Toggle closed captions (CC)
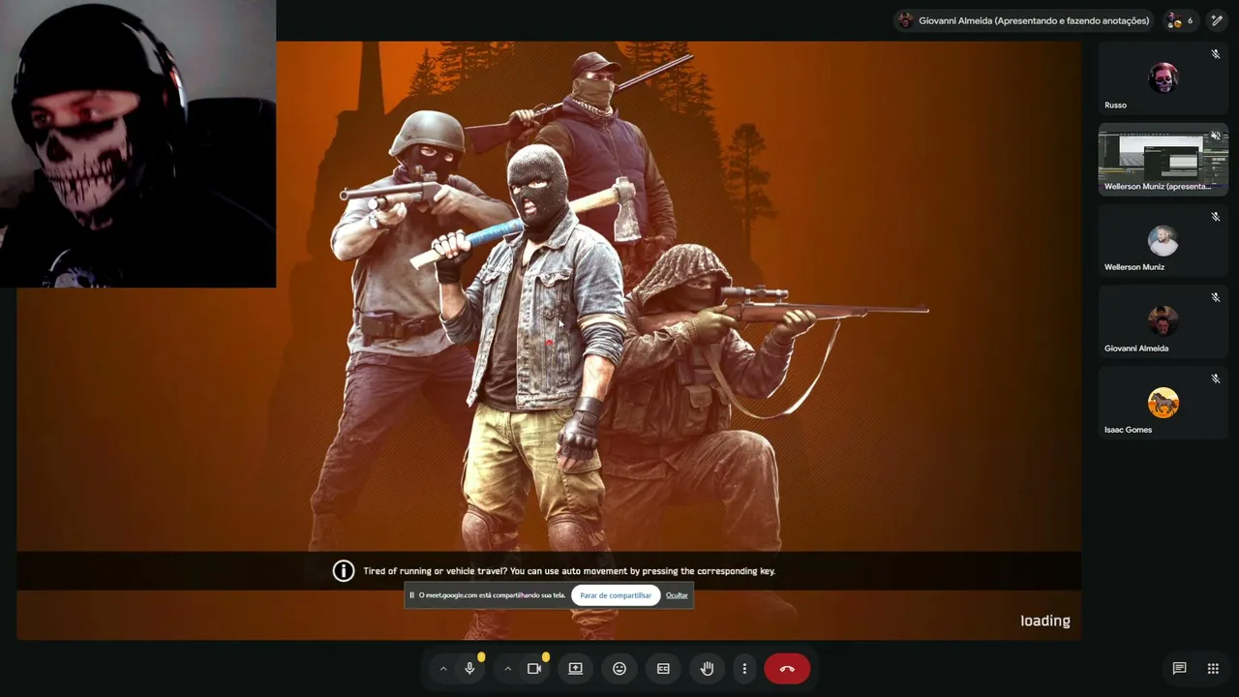 click(663, 668)
